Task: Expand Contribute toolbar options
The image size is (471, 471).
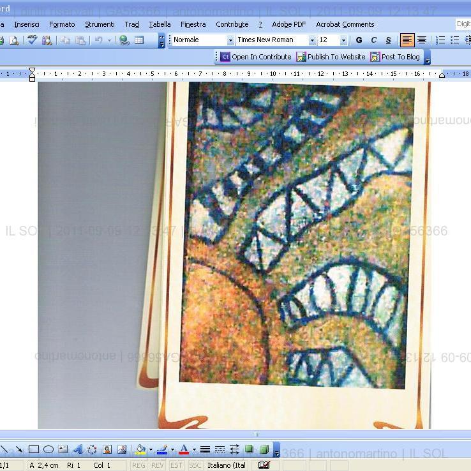Action: [427, 57]
